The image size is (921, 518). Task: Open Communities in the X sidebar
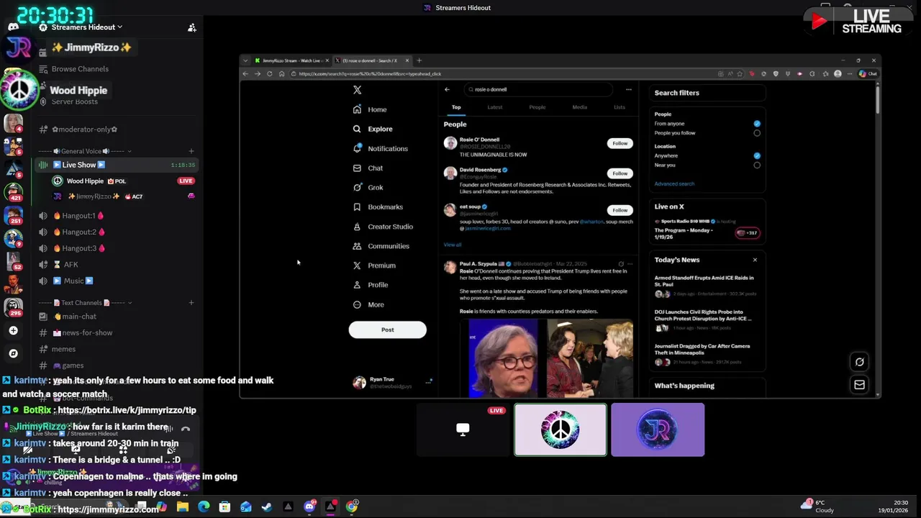pos(381,245)
